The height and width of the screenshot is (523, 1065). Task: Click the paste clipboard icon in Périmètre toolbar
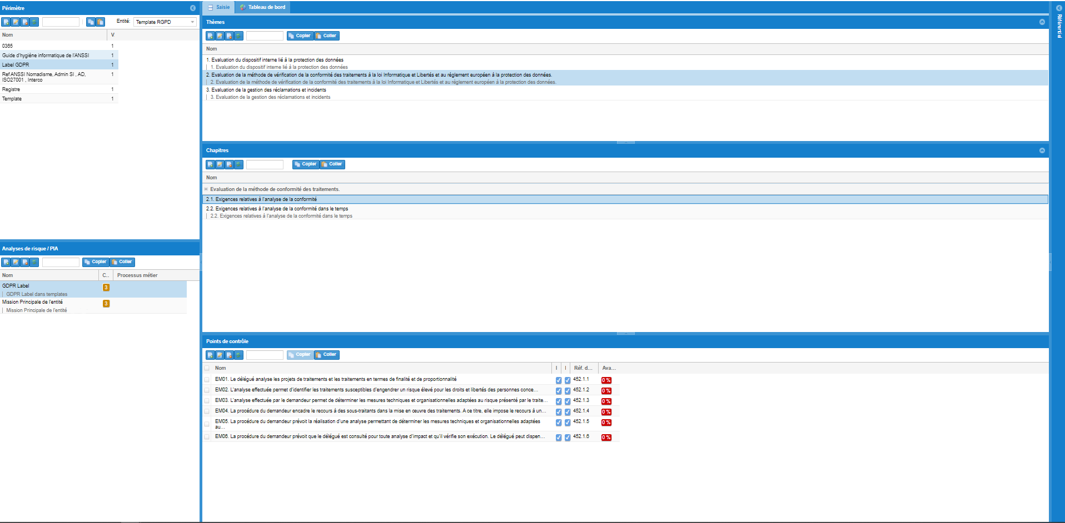coord(101,22)
